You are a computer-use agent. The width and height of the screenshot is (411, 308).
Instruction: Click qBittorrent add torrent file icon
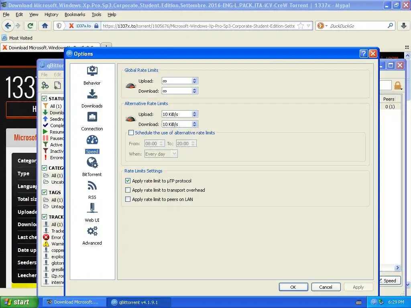pyautogui.click(x=57, y=85)
